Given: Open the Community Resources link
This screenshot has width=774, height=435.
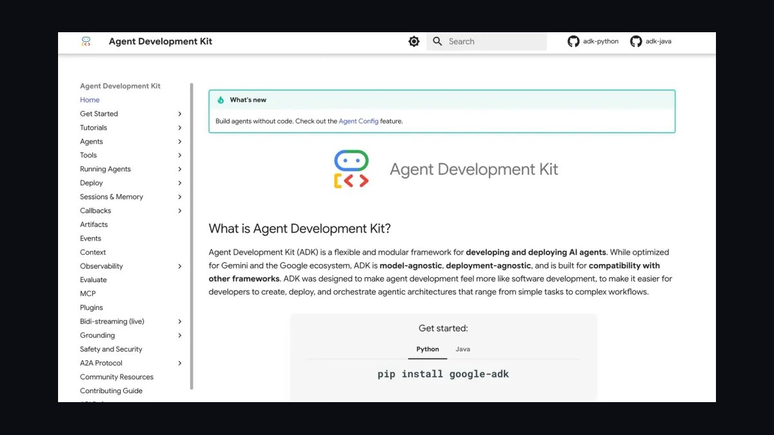Looking at the screenshot, I should [x=117, y=377].
